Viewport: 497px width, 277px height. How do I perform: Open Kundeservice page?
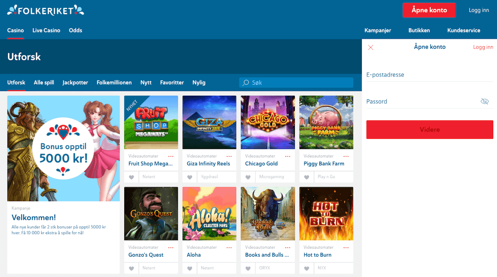(x=464, y=30)
